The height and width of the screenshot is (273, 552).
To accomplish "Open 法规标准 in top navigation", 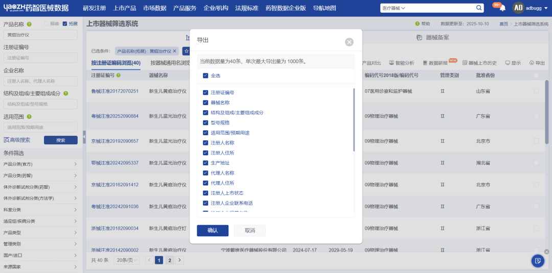I will click(x=247, y=8).
